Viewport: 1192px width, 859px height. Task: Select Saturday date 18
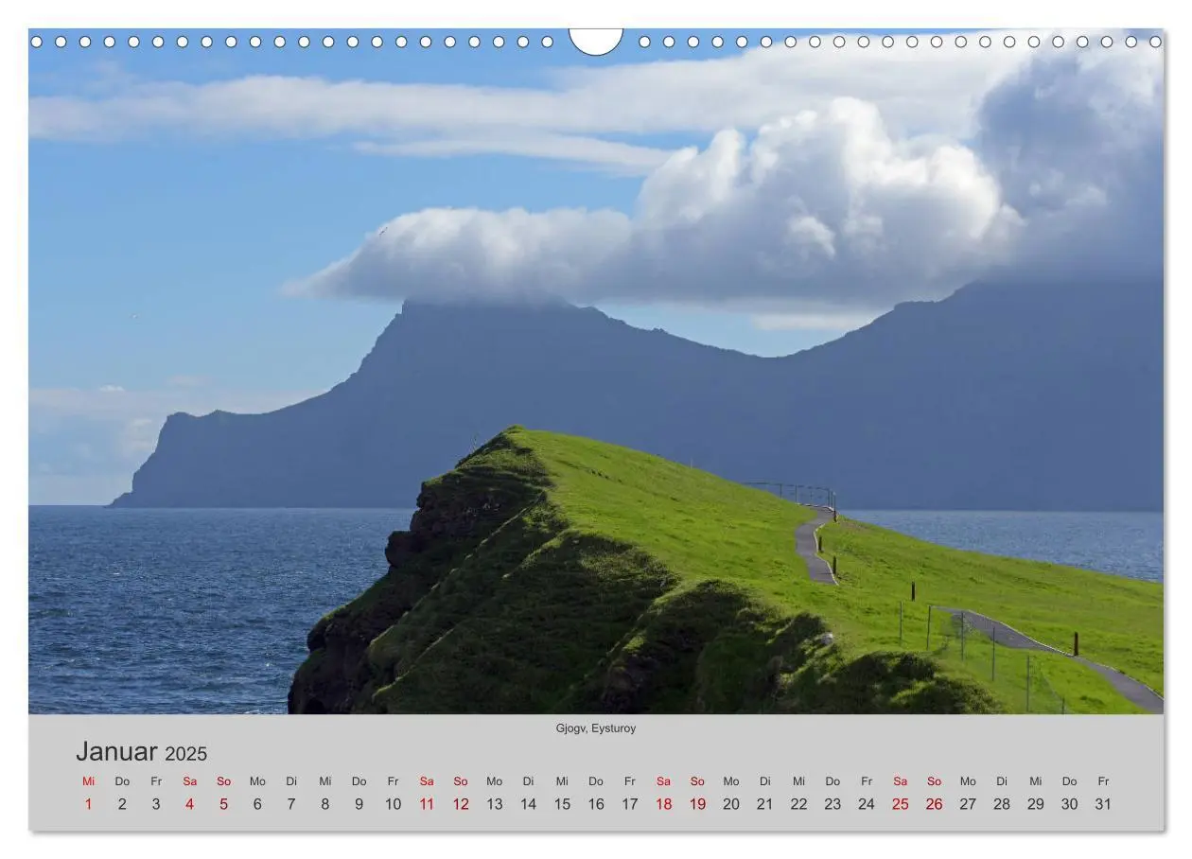coord(663,804)
